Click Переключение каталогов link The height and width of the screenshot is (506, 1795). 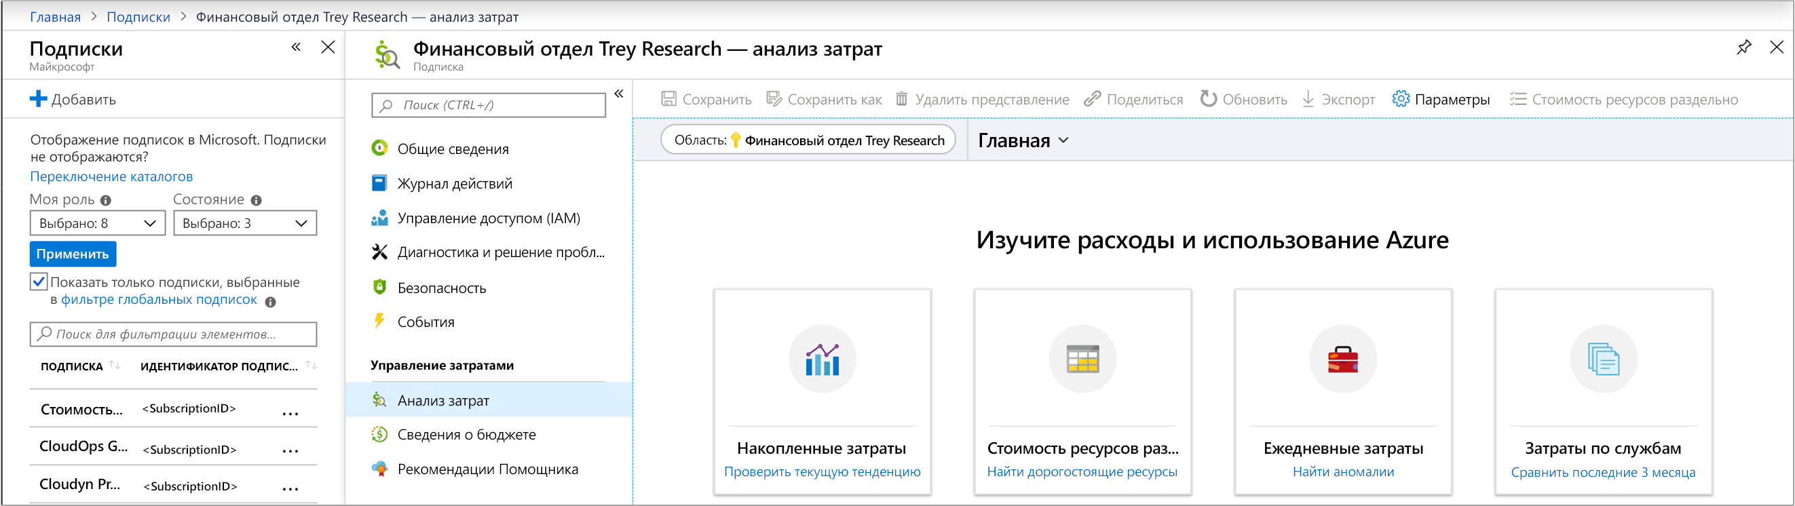(111, 176)
